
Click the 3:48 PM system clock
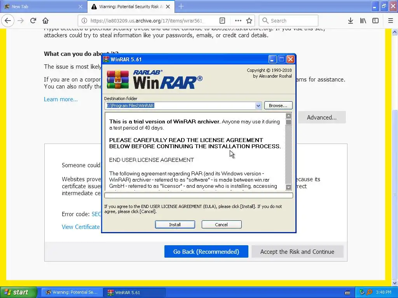[x=384, y=293]
